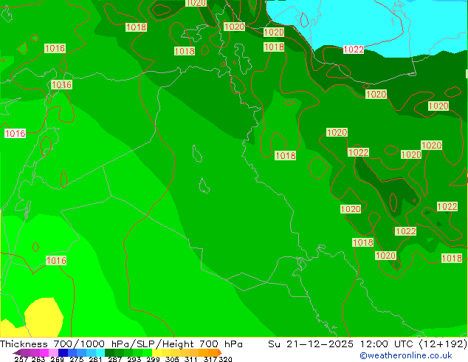
Task: Pick the cyan legend color swatch
Action: point(100,352)
